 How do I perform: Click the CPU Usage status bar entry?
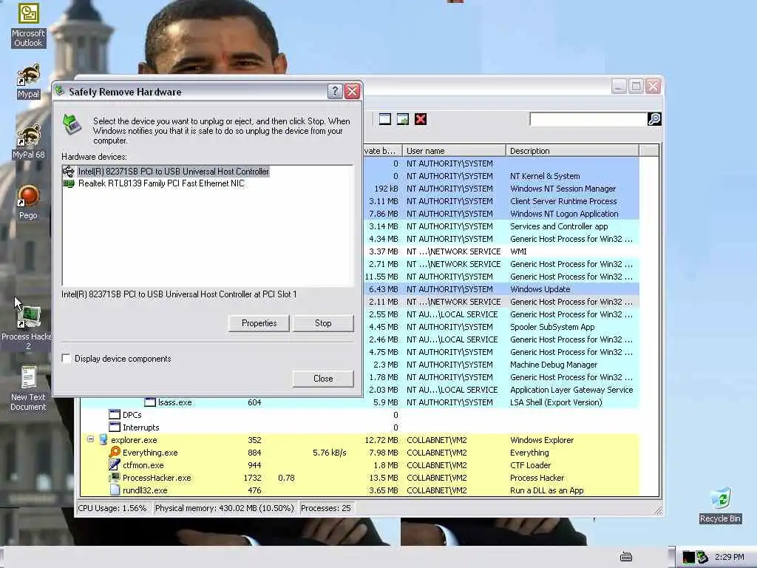[112, 508]
